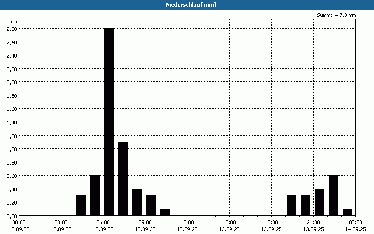The image size is (374, 234).
Task: Select the bar reaching 1,10 mm
Action: click(123, 178)
